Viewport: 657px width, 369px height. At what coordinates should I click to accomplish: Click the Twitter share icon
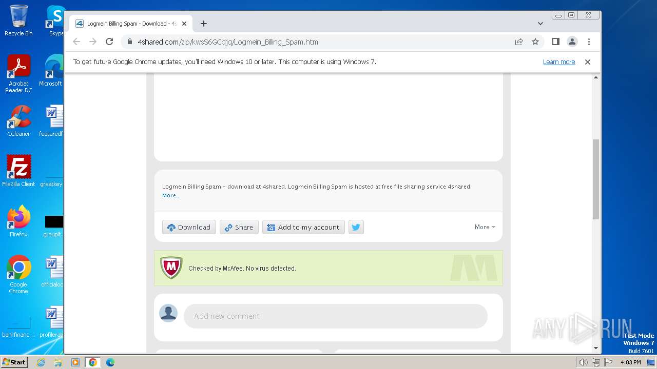click(x=356, y=227)
